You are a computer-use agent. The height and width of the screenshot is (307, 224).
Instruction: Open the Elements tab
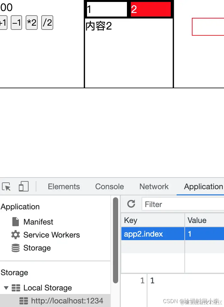[64, 187]
